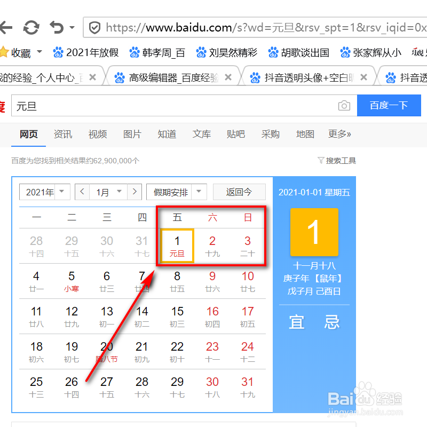Click the camera image search icon
Viewport: 427px width, 427px height.
[344, 106]
